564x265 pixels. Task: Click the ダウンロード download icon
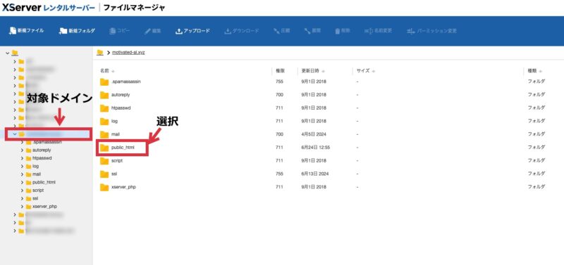pyautogui.click(x=227, y=31)
